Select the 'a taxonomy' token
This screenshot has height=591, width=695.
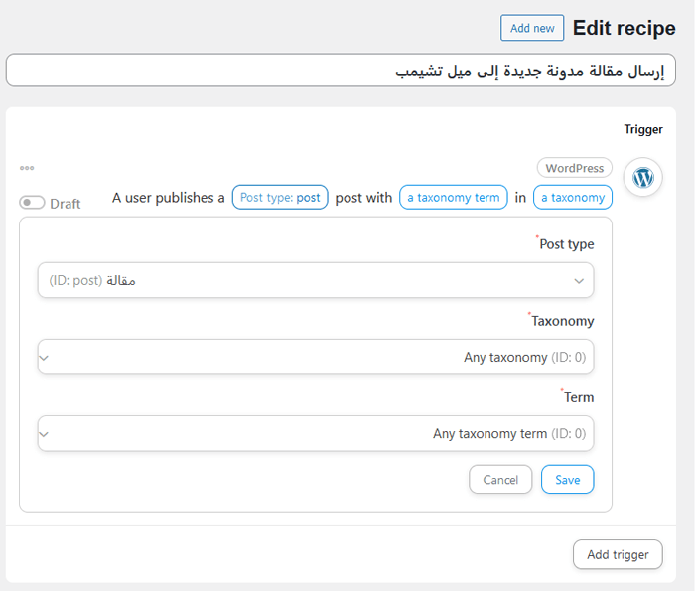coord(573,198)
